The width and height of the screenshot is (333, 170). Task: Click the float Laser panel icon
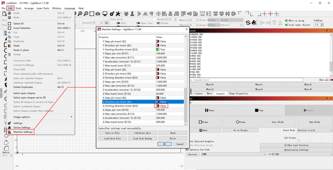(x=327, y=98)
